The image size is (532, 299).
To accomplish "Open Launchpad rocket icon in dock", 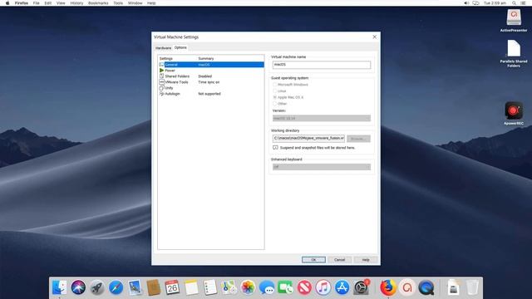I will pyautogui.click(x=97, y=287).
